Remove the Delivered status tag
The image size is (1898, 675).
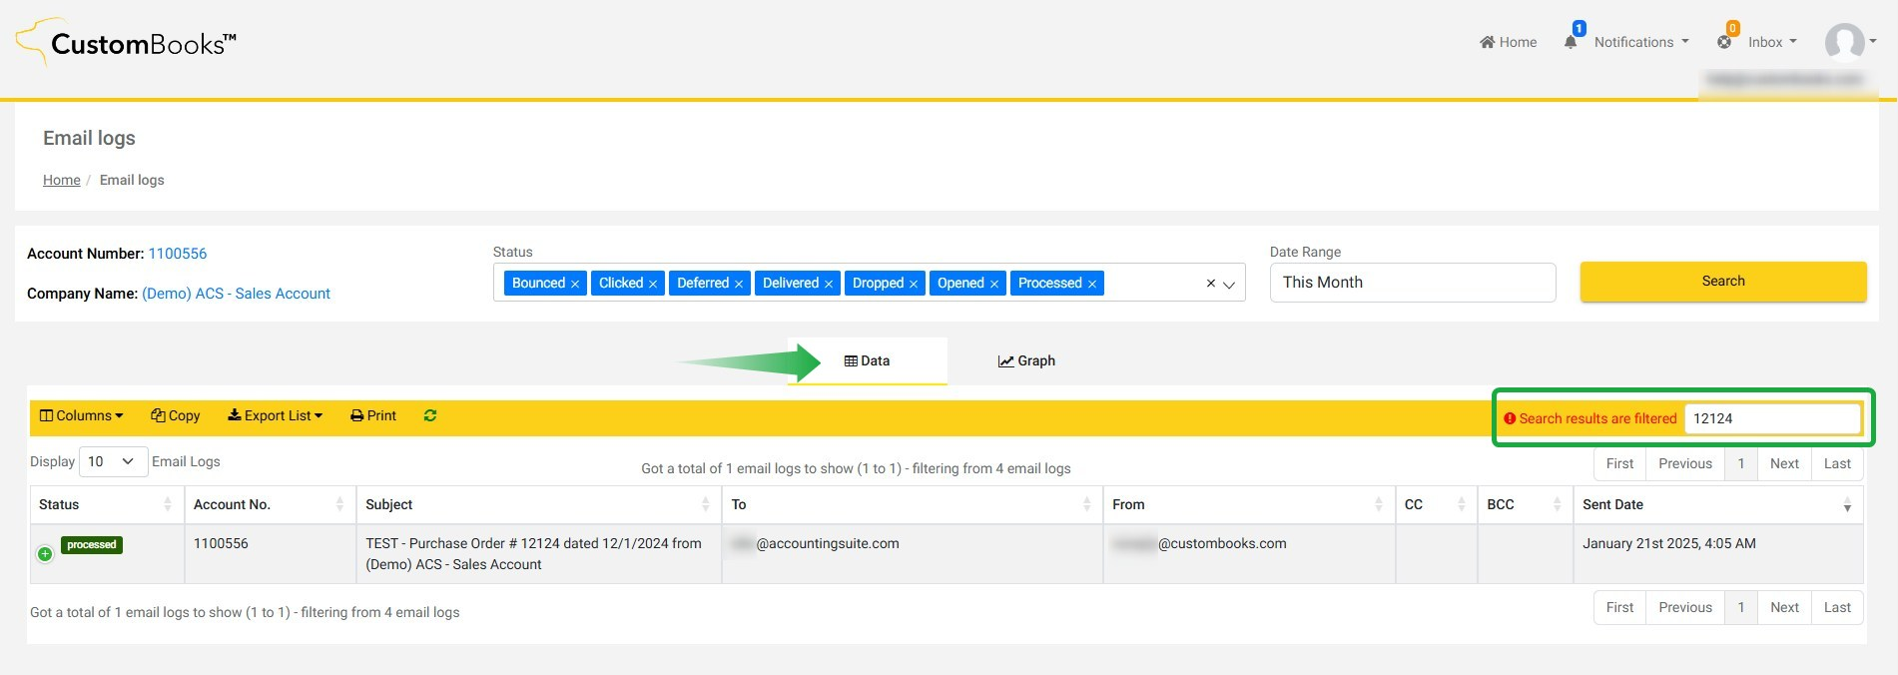click(x=829, y=284)
